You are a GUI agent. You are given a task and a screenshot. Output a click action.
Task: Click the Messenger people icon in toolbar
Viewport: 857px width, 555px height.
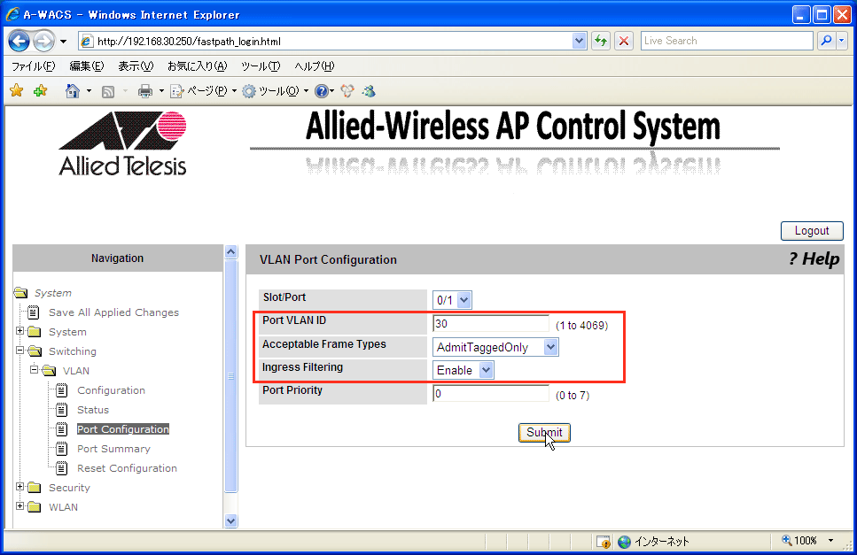tap(347, 91)
